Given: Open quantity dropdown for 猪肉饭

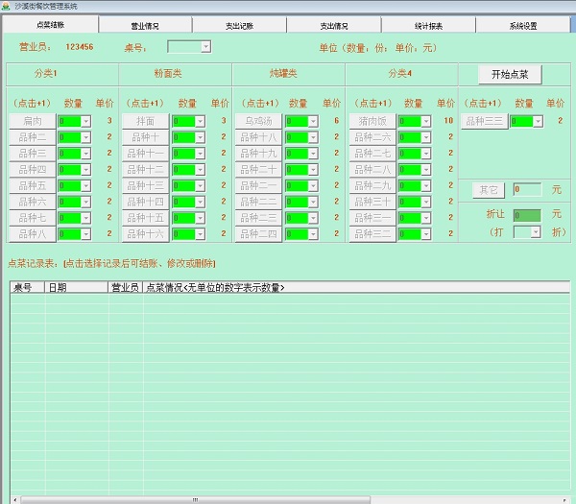Looking at the screenshot, I should (x=426, y=122).
